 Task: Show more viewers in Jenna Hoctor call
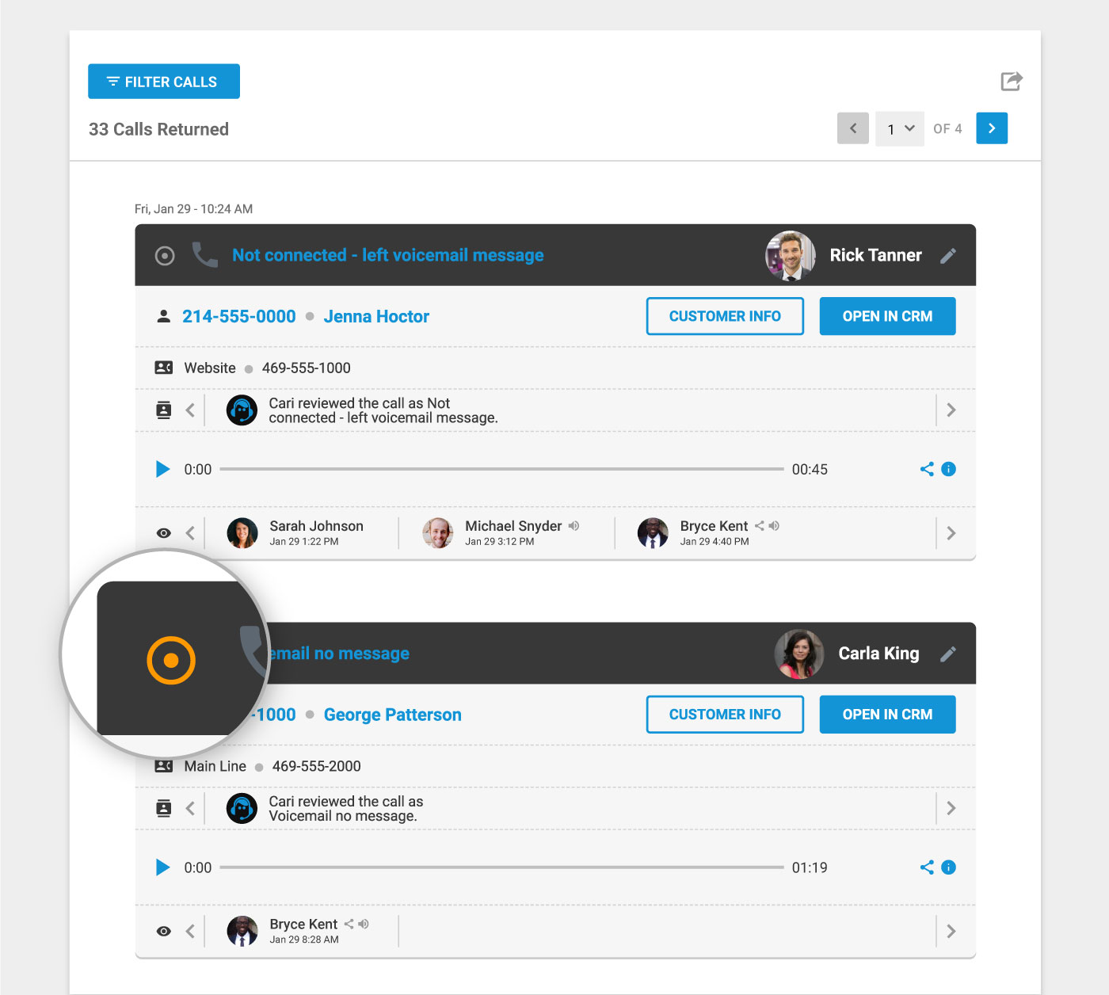[951, 533]
